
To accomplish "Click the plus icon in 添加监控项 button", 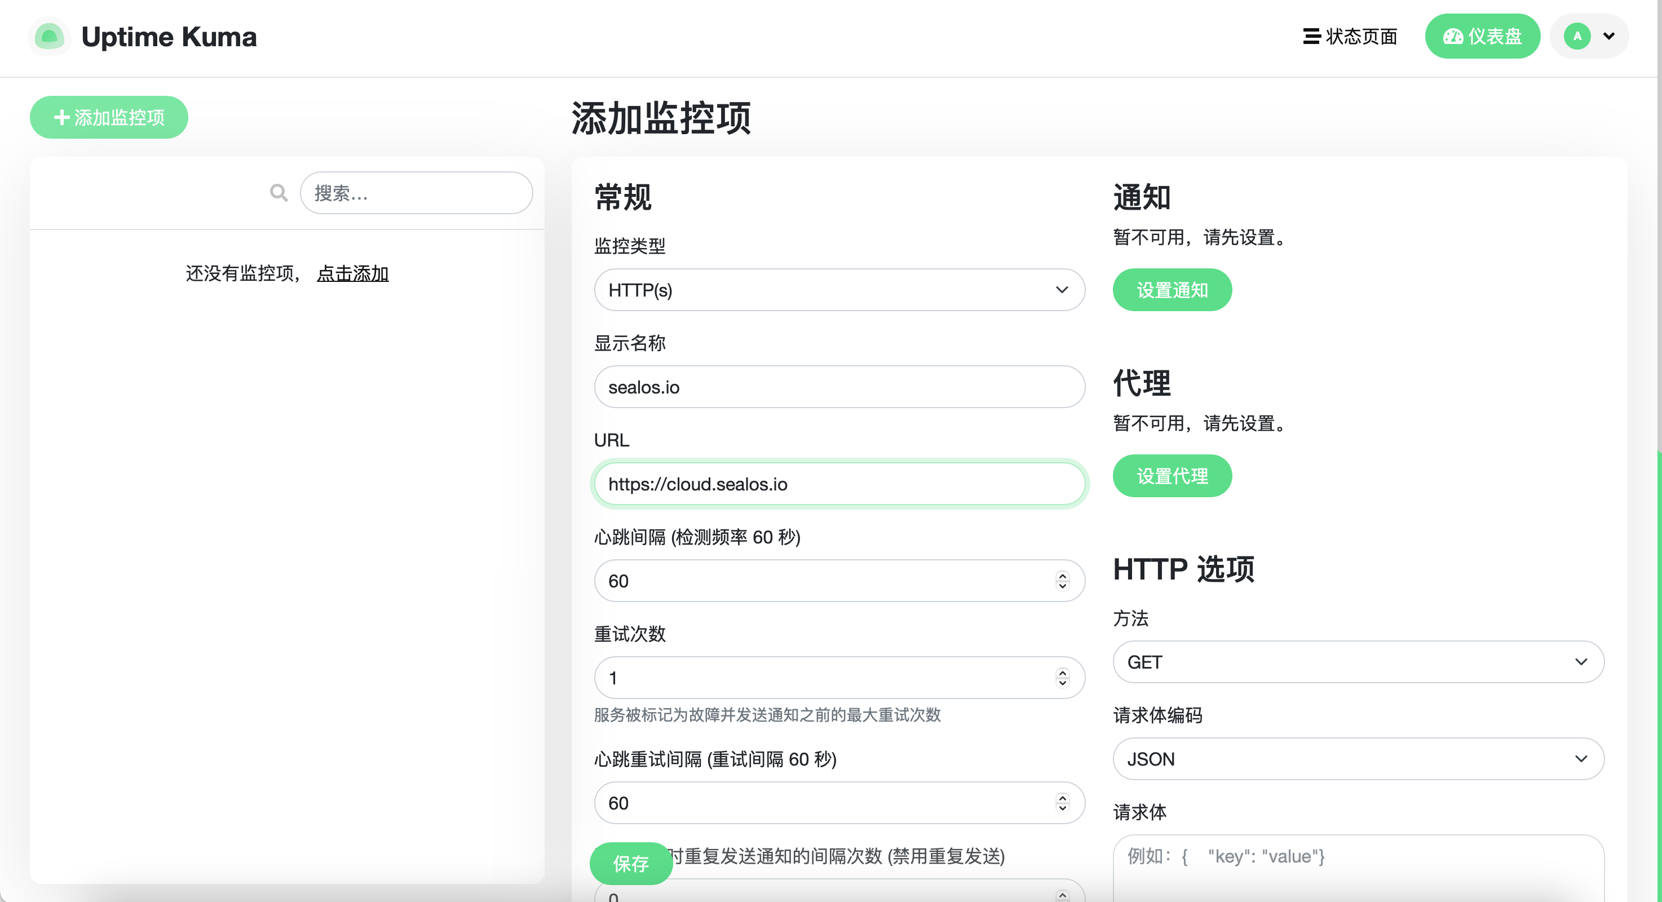I will pos(61,117).
